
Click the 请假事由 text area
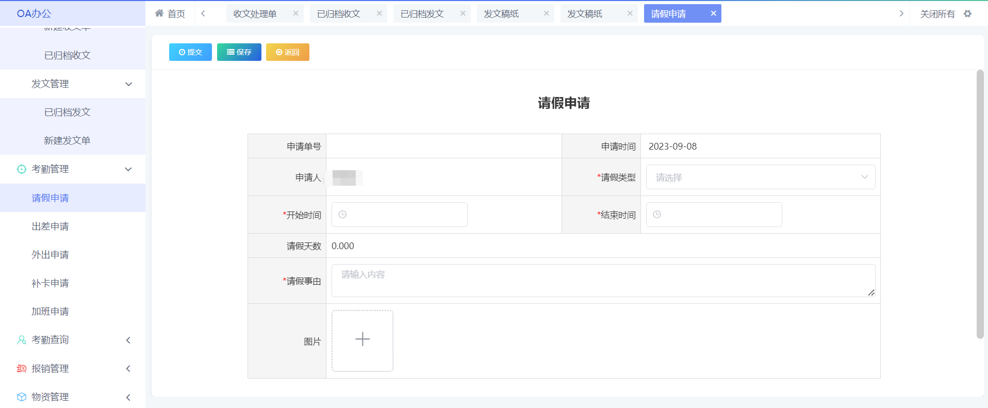click(603, 281)
